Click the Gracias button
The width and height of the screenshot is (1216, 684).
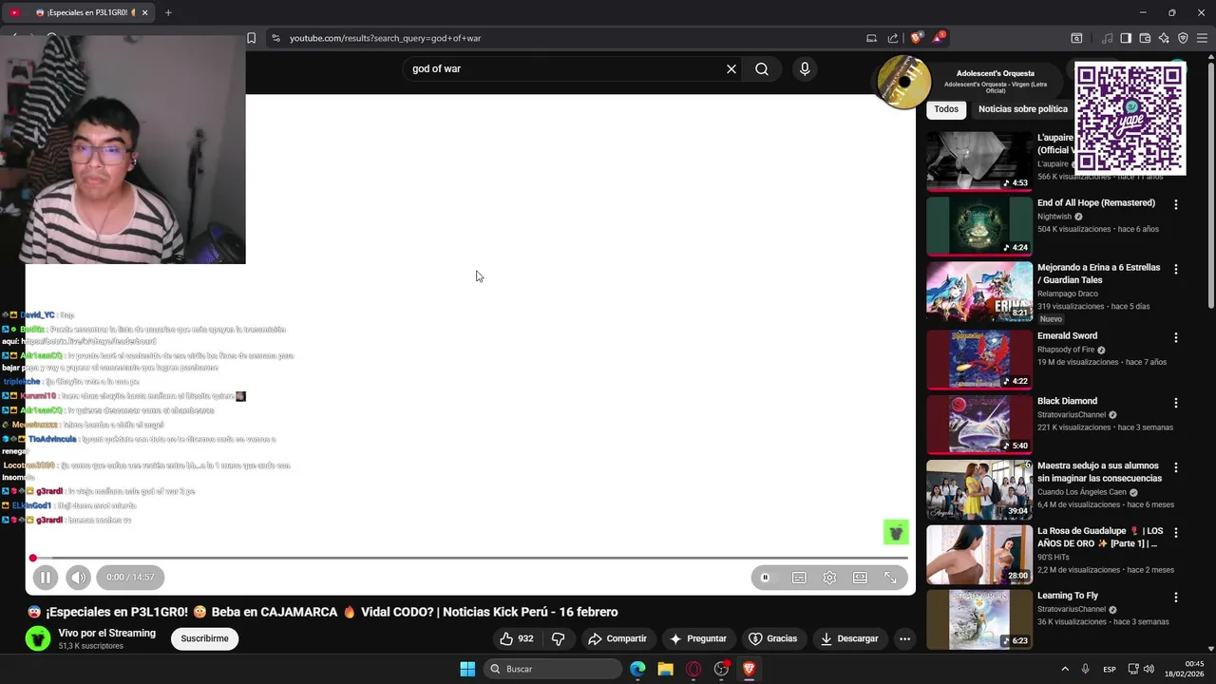coord(773,638)
